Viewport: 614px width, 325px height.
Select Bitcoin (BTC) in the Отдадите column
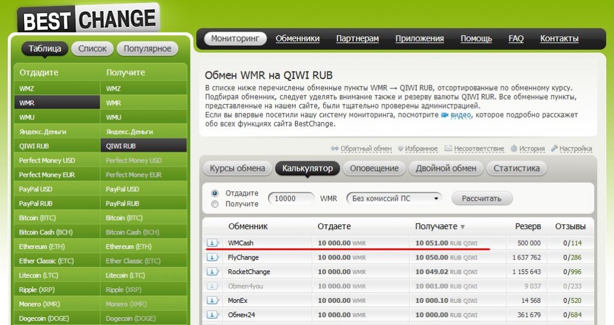coord(57,218)
